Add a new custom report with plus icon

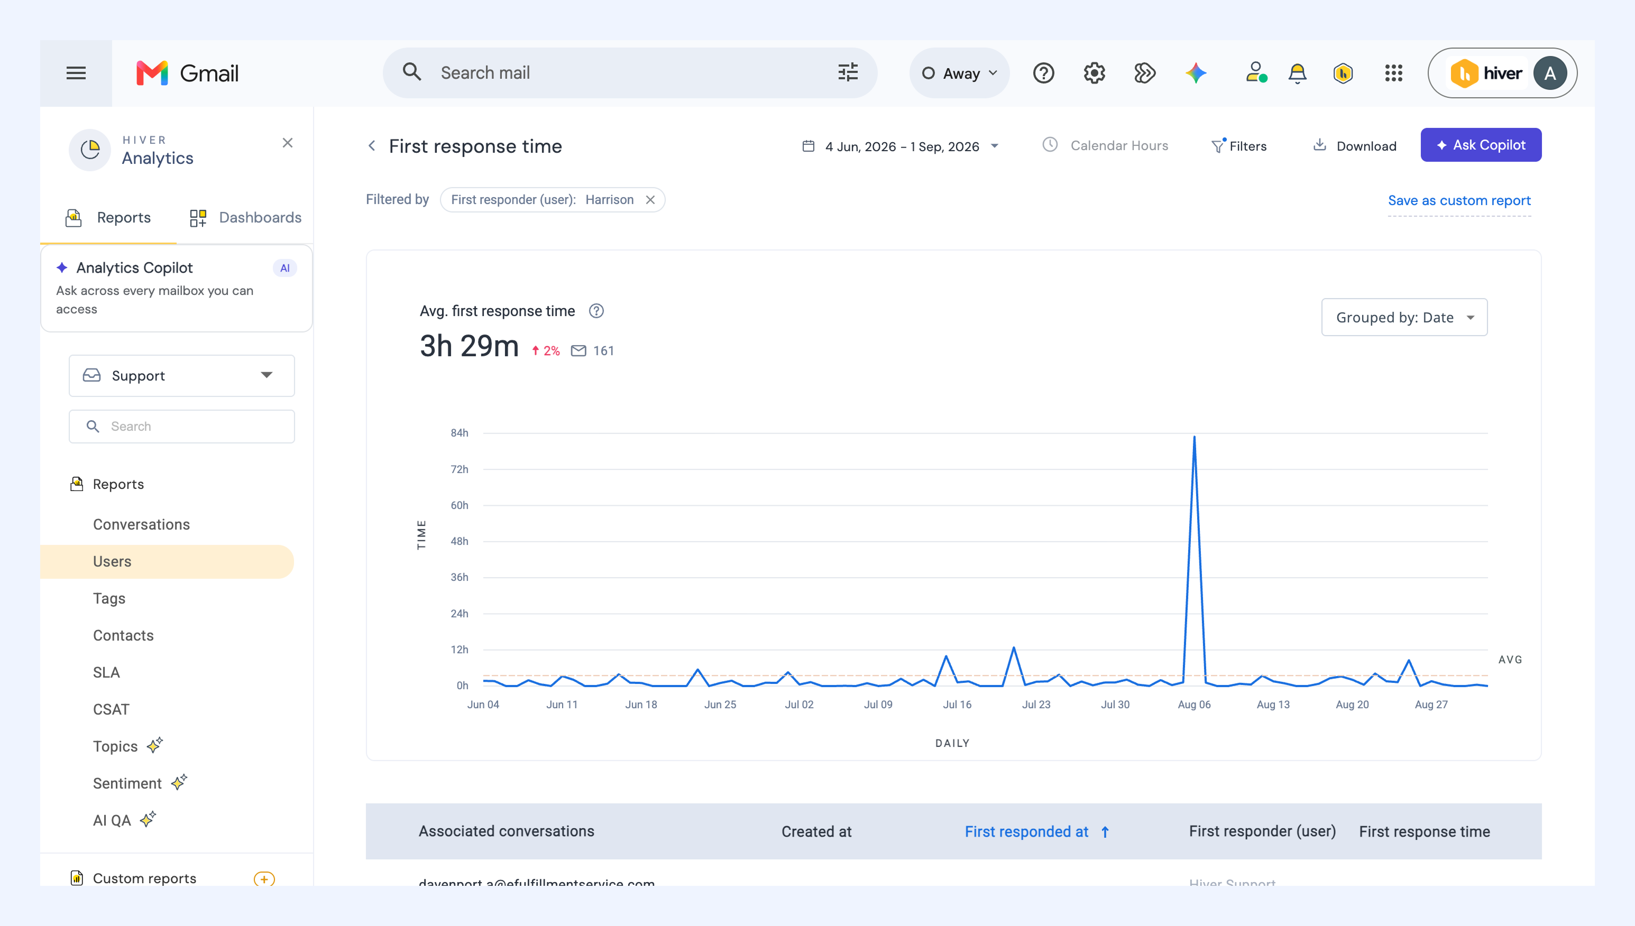click(264, 878)
